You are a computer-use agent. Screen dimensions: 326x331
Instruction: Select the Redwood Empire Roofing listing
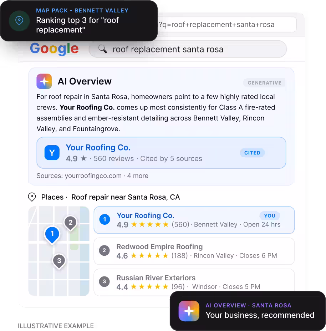tap(194, 251)
